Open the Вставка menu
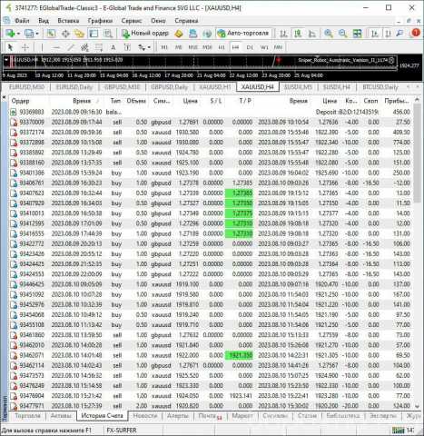 [68, 21]
